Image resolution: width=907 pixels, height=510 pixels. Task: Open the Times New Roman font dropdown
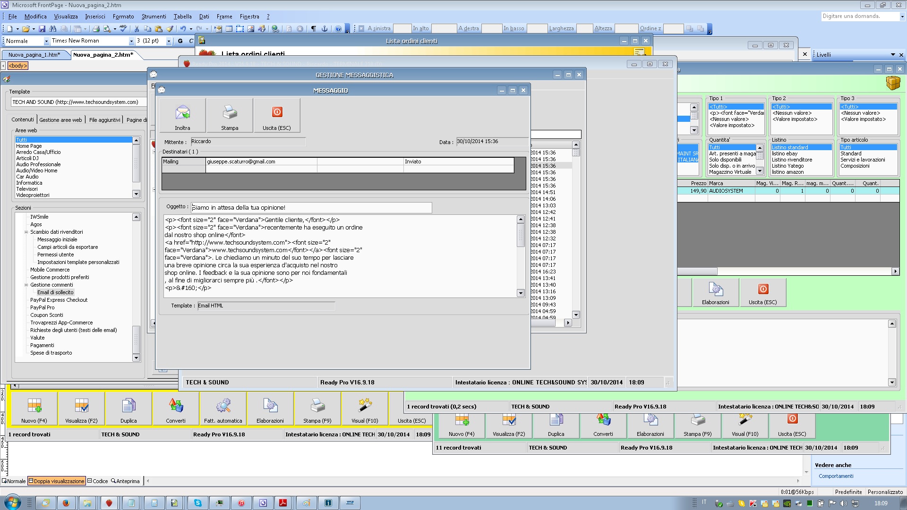coord(131,41)
